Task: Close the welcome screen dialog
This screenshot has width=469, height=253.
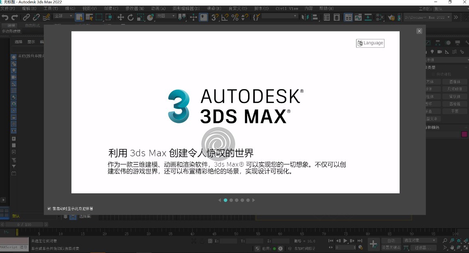Action: click(420, 31)
